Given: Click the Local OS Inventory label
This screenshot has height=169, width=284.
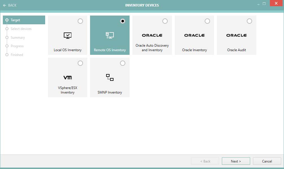Looking at the screenshot, I should (x=67, y=50).
